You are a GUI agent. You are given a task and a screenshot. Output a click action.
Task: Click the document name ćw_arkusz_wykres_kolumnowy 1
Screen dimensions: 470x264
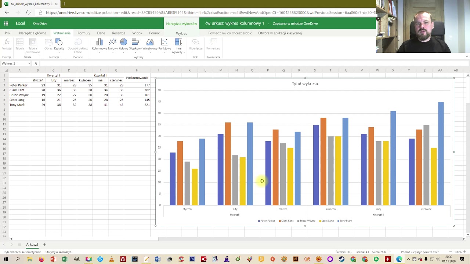[235, 23]
